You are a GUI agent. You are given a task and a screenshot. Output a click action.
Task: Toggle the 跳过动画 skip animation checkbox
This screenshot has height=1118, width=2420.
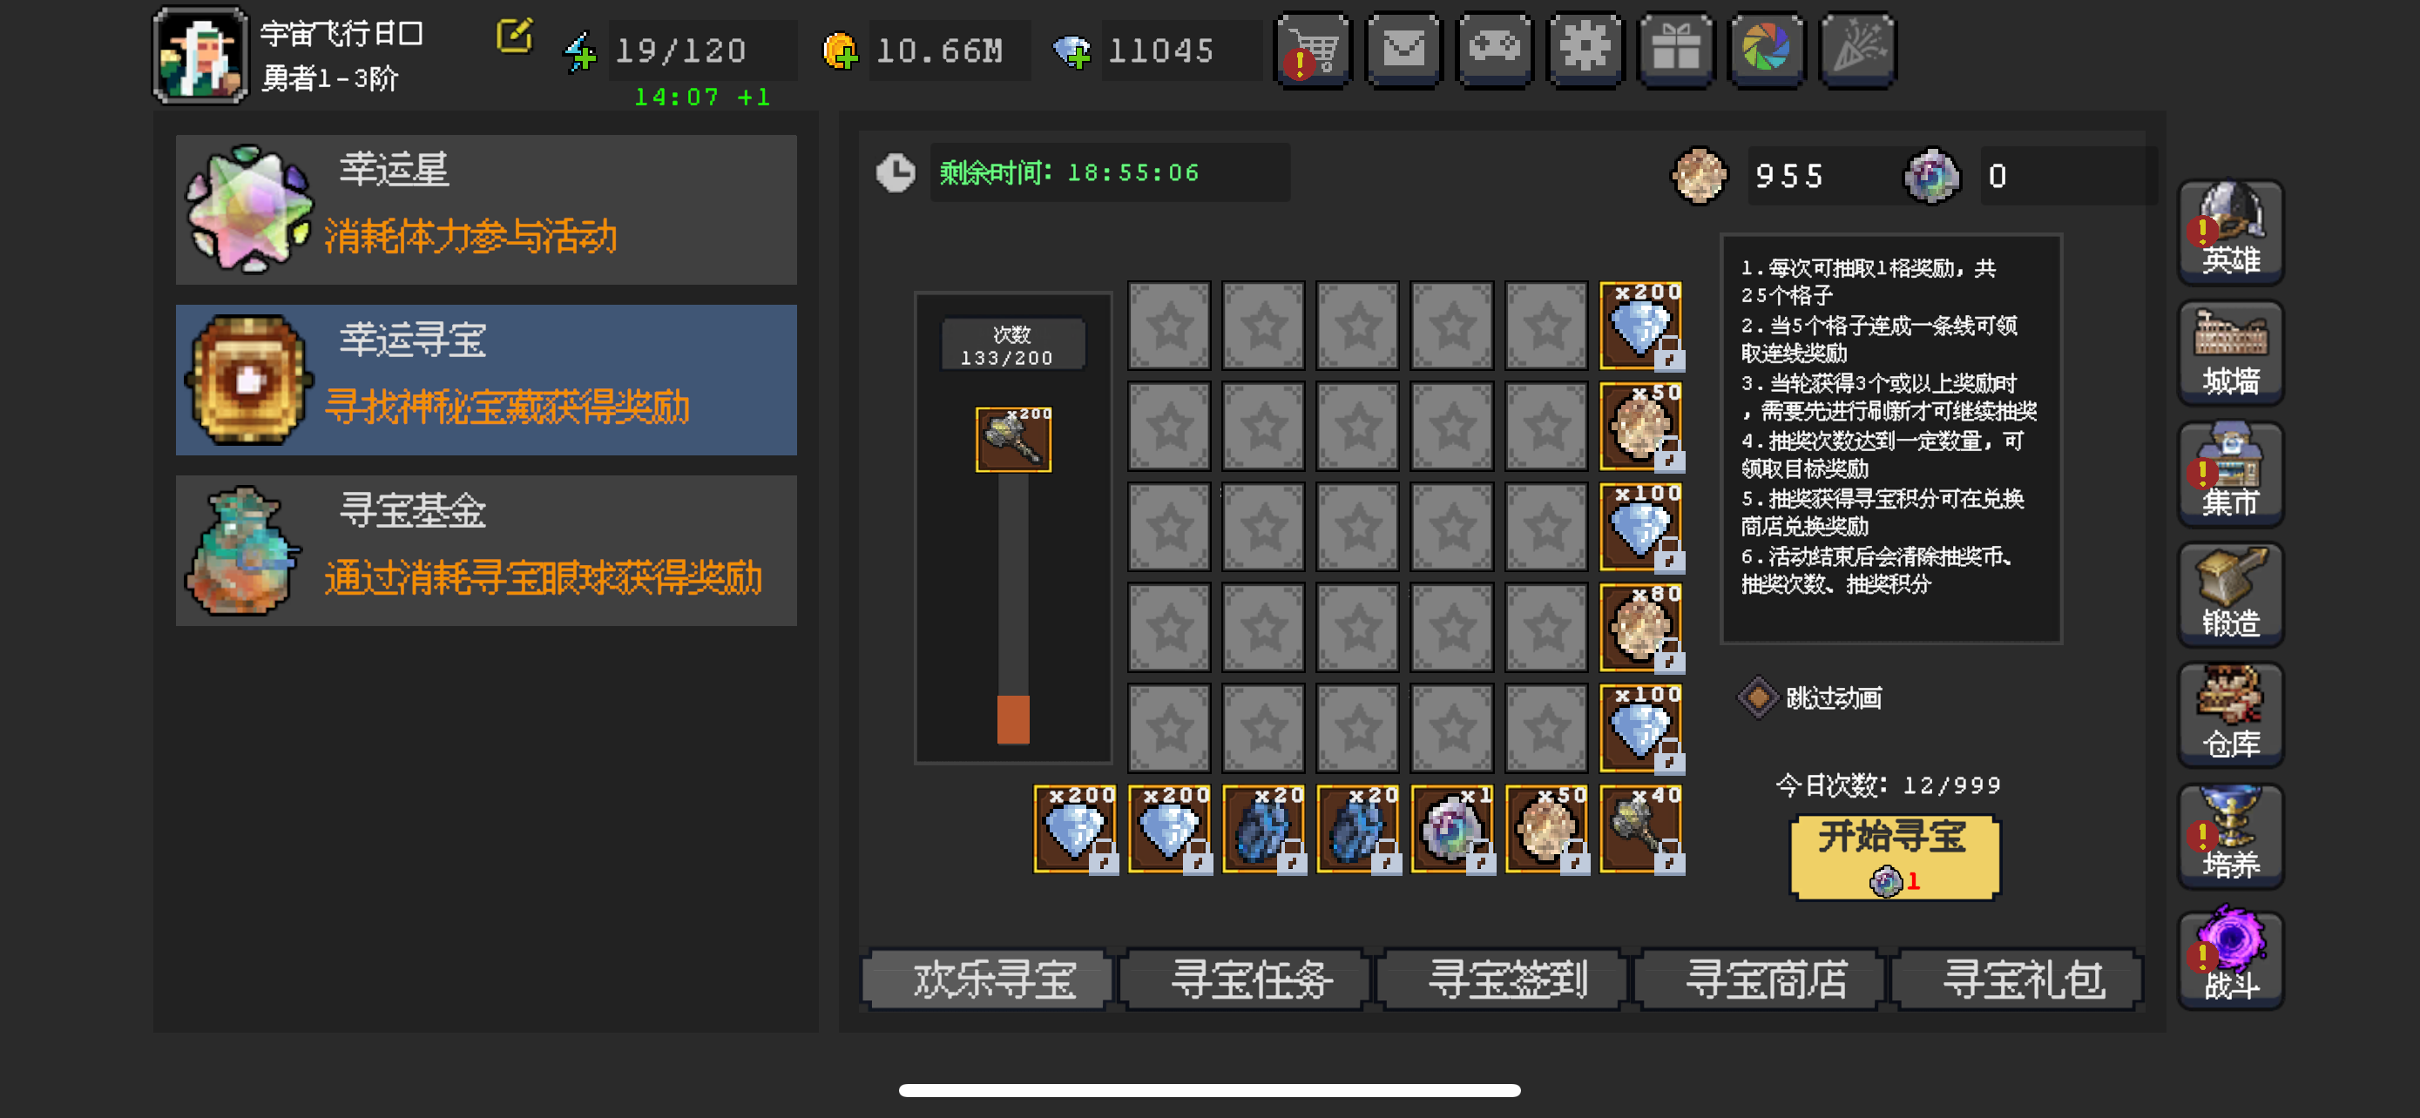click(1758, 697)
